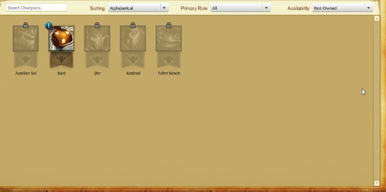Open the Sorting Alphabetical dropdown
The width and height of the screenshot is (386, 192).
(x=138, y=8)
